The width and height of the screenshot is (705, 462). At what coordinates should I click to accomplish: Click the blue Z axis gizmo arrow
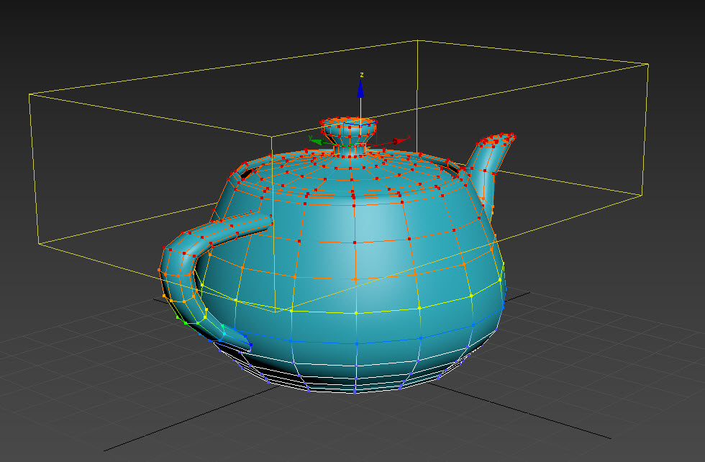(360, 89)
